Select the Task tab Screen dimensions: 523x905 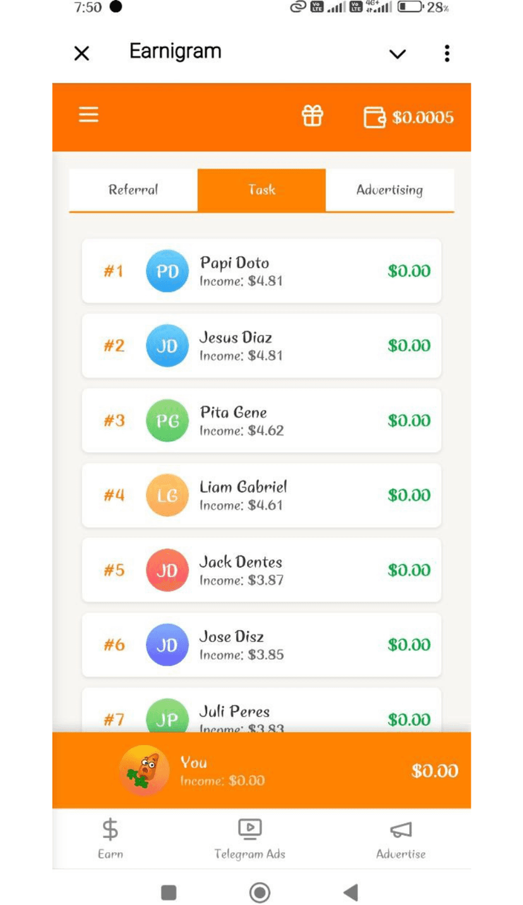coord(261,190)
